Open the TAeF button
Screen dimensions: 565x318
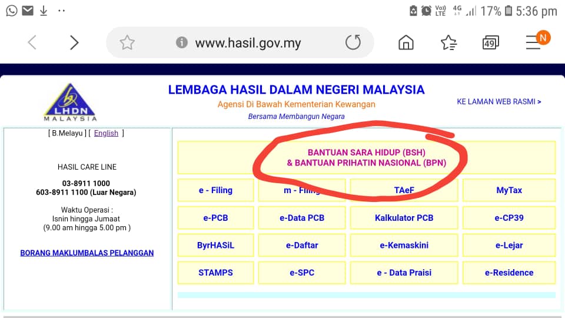pos(404,190)
